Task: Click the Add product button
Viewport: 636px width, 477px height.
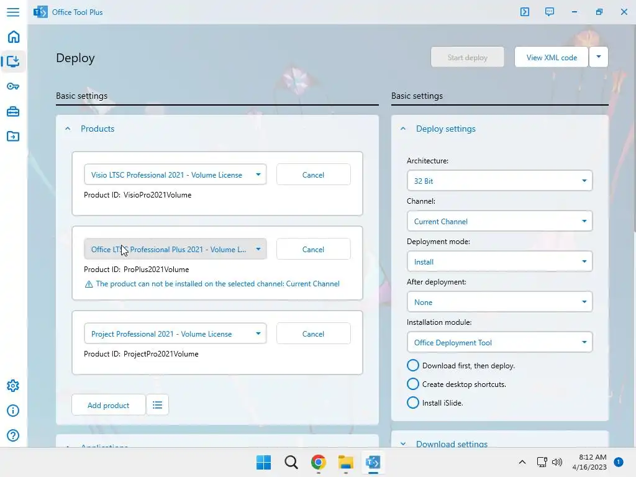Action: coord(108,405)
